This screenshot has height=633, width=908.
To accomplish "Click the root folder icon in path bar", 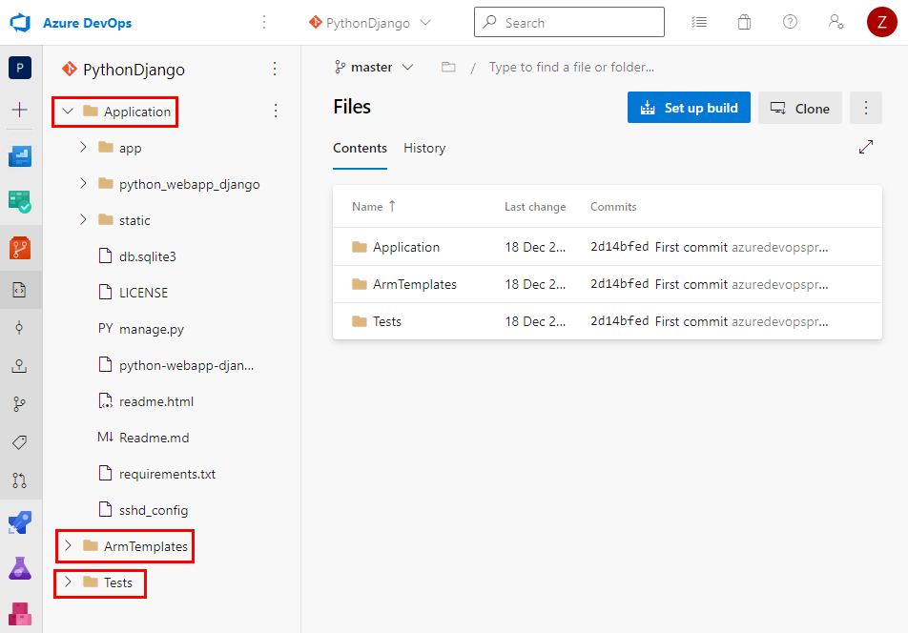I will pyautogui.click(x=448, y=67).
